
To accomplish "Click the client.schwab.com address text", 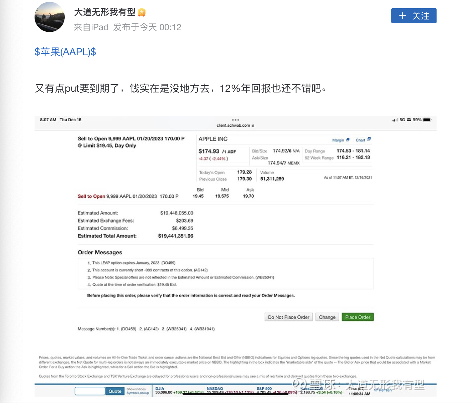I will pyautogui.click(x=233, y=125).
